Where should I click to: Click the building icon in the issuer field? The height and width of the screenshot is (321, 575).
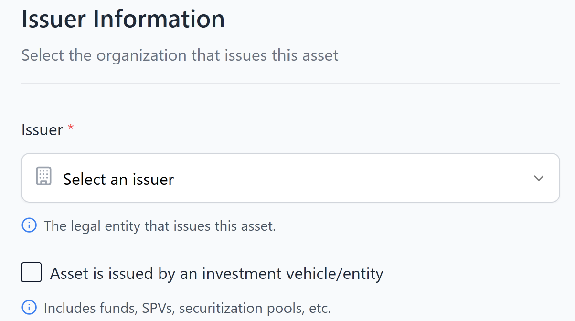point(44,177)
